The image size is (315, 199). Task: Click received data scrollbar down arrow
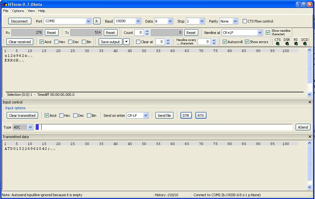(x=309, y=94)
